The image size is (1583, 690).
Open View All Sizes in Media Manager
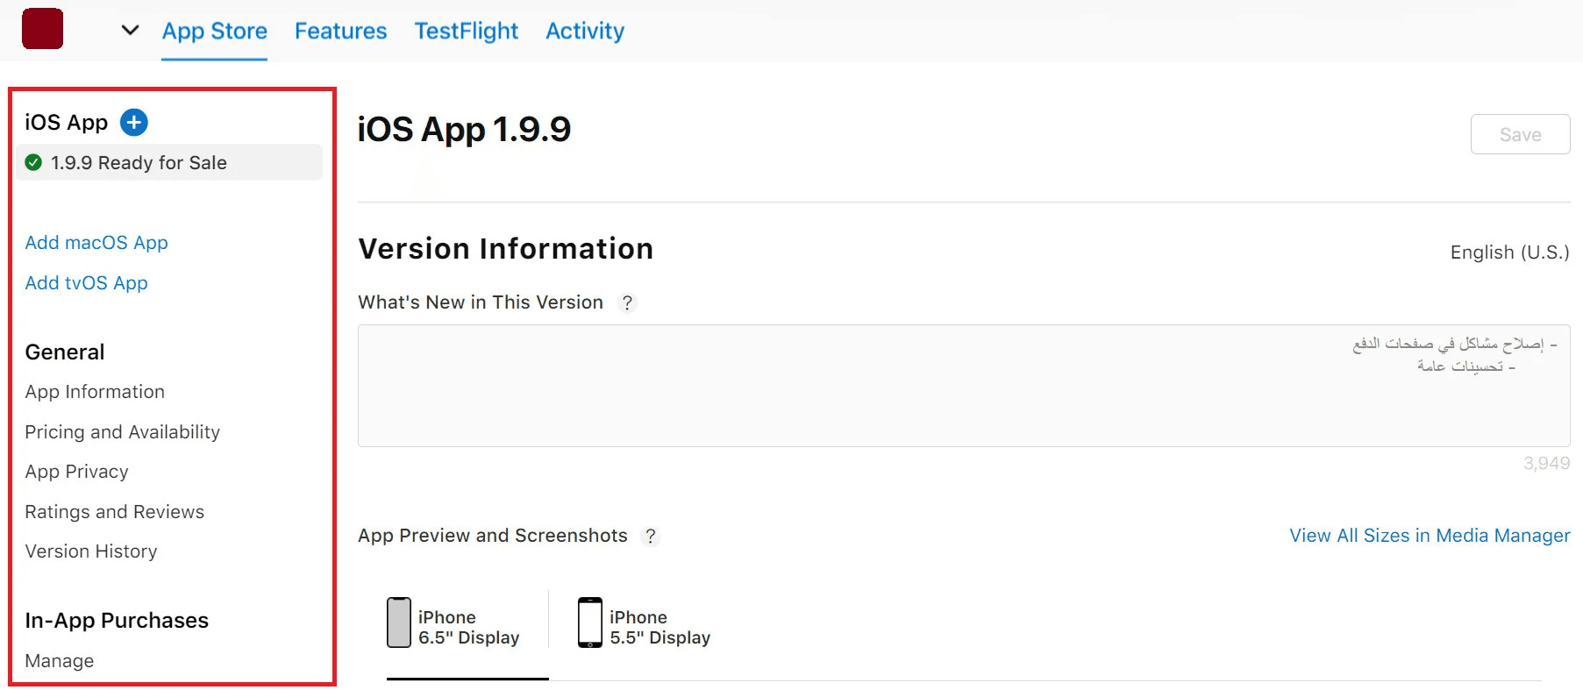tap(1429, 536)
